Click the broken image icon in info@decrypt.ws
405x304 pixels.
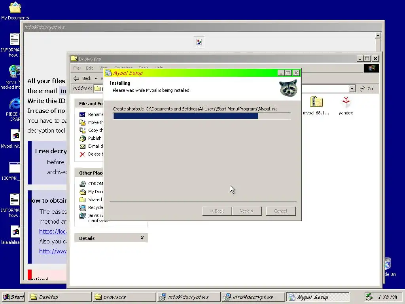click(x=199, y=42)
